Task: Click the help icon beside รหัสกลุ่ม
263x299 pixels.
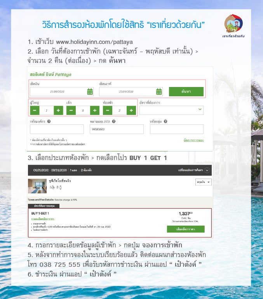Action: tap(165, 121)
